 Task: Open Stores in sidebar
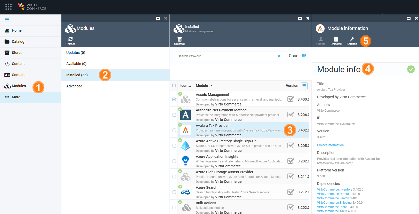click(x=30, y=53)
